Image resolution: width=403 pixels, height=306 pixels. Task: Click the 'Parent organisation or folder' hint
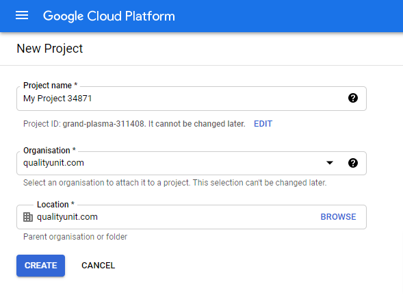(75, 237)
